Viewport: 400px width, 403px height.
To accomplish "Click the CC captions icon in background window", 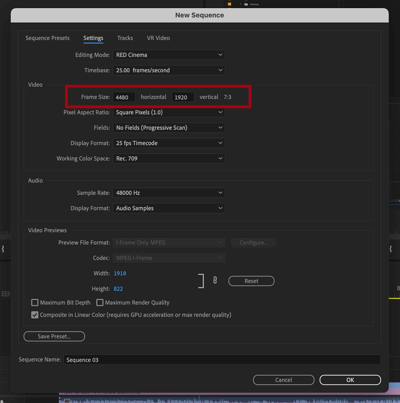I will click(5, 294).
